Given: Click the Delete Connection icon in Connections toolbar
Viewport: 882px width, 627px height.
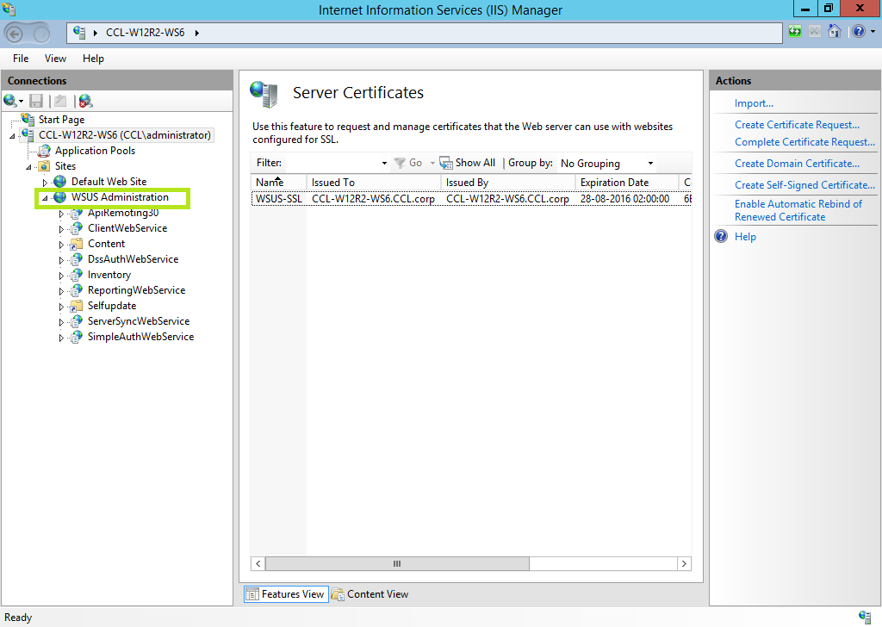Looking at the screenshot, I should pos(84,101).
